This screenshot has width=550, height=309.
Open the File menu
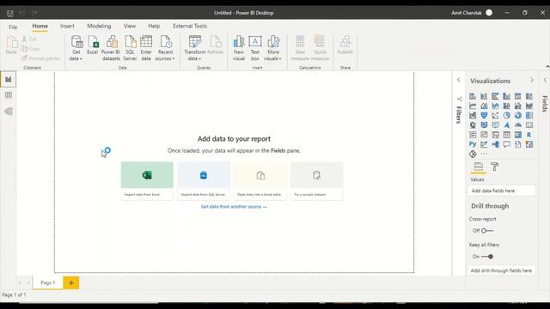(x=13, y=27)
